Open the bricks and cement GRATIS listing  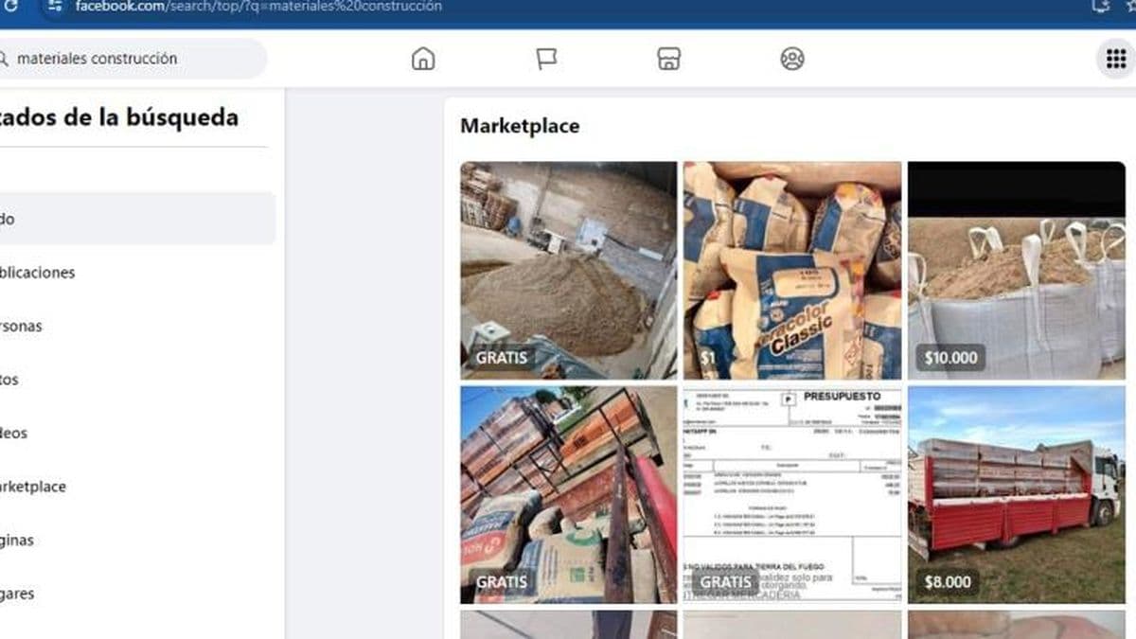(x=569, y=494)
